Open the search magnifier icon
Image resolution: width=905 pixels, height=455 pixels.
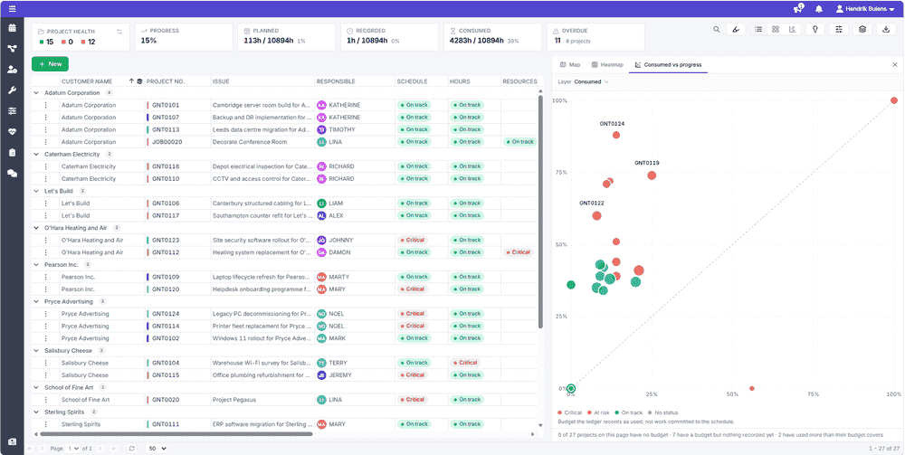[x=716, y=30]
